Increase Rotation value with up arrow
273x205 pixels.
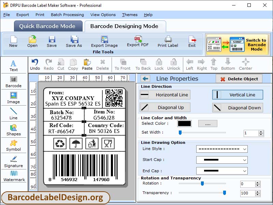pyautogui.click(x=258, y=183)
